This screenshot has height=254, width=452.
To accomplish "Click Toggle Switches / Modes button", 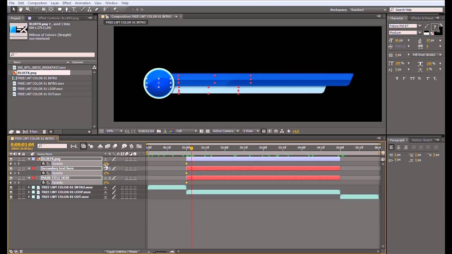I will (122, 252).
